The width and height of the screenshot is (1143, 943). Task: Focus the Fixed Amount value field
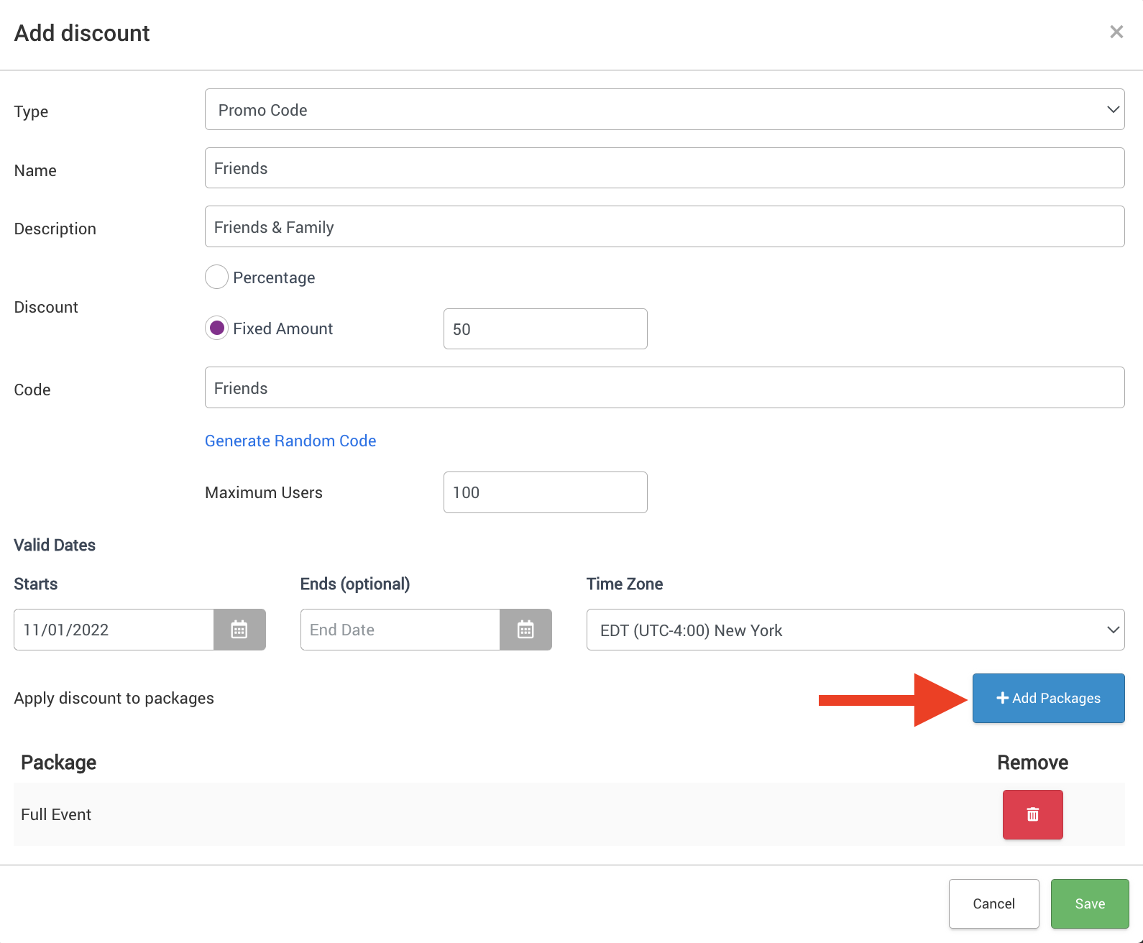545,329
